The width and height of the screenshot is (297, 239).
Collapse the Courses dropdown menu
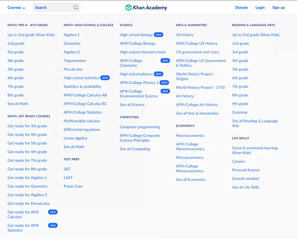coord(16,8)
